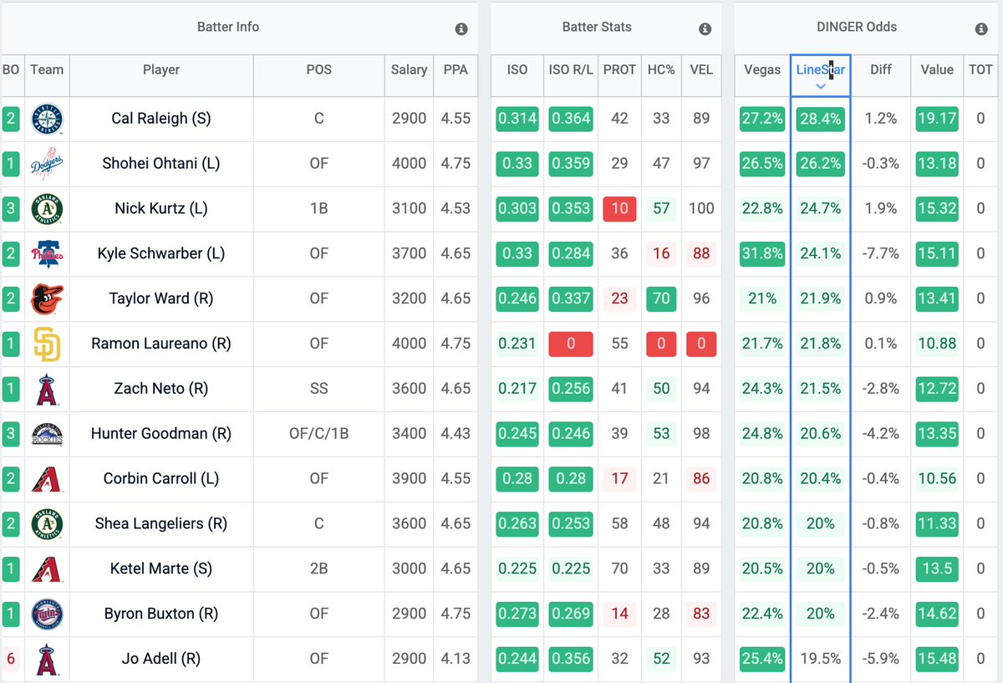Click the Twins logo beside Byron Buxton
The height and width of the screenshot is (683, 1003).
click(x=46, y=614)
